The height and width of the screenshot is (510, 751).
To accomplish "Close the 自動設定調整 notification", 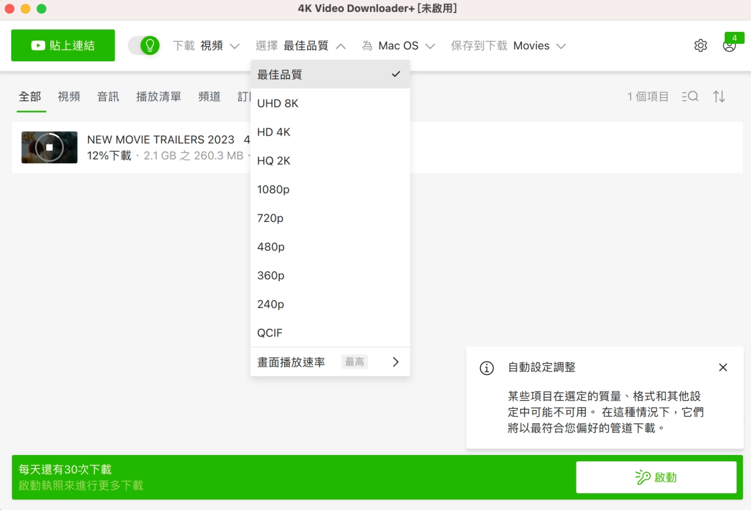I will coord(723,367).
